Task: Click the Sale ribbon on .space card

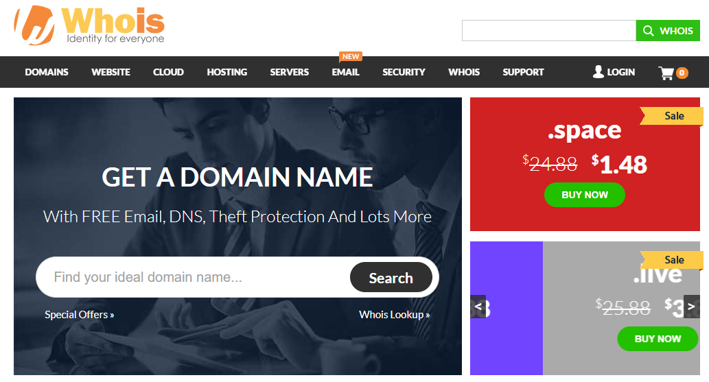Action: click(x=672, y=116)
